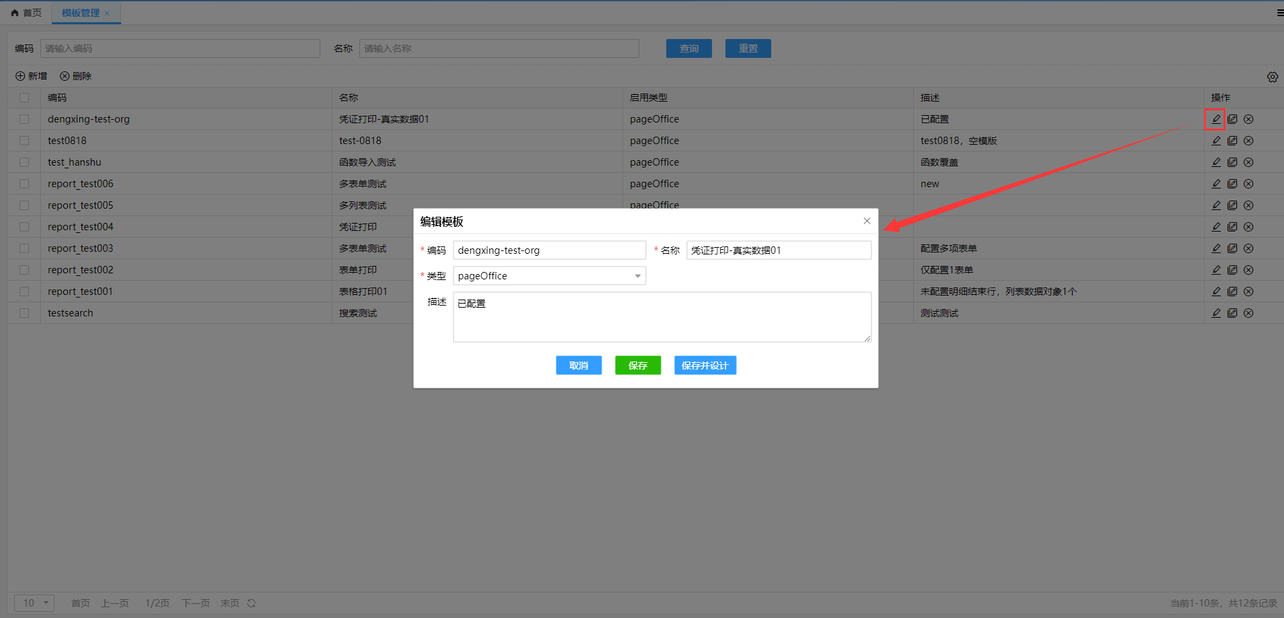The image size is (1284, 618).
Task: Toggle the select-all checkbox in table header
Action: coord(24,98)
